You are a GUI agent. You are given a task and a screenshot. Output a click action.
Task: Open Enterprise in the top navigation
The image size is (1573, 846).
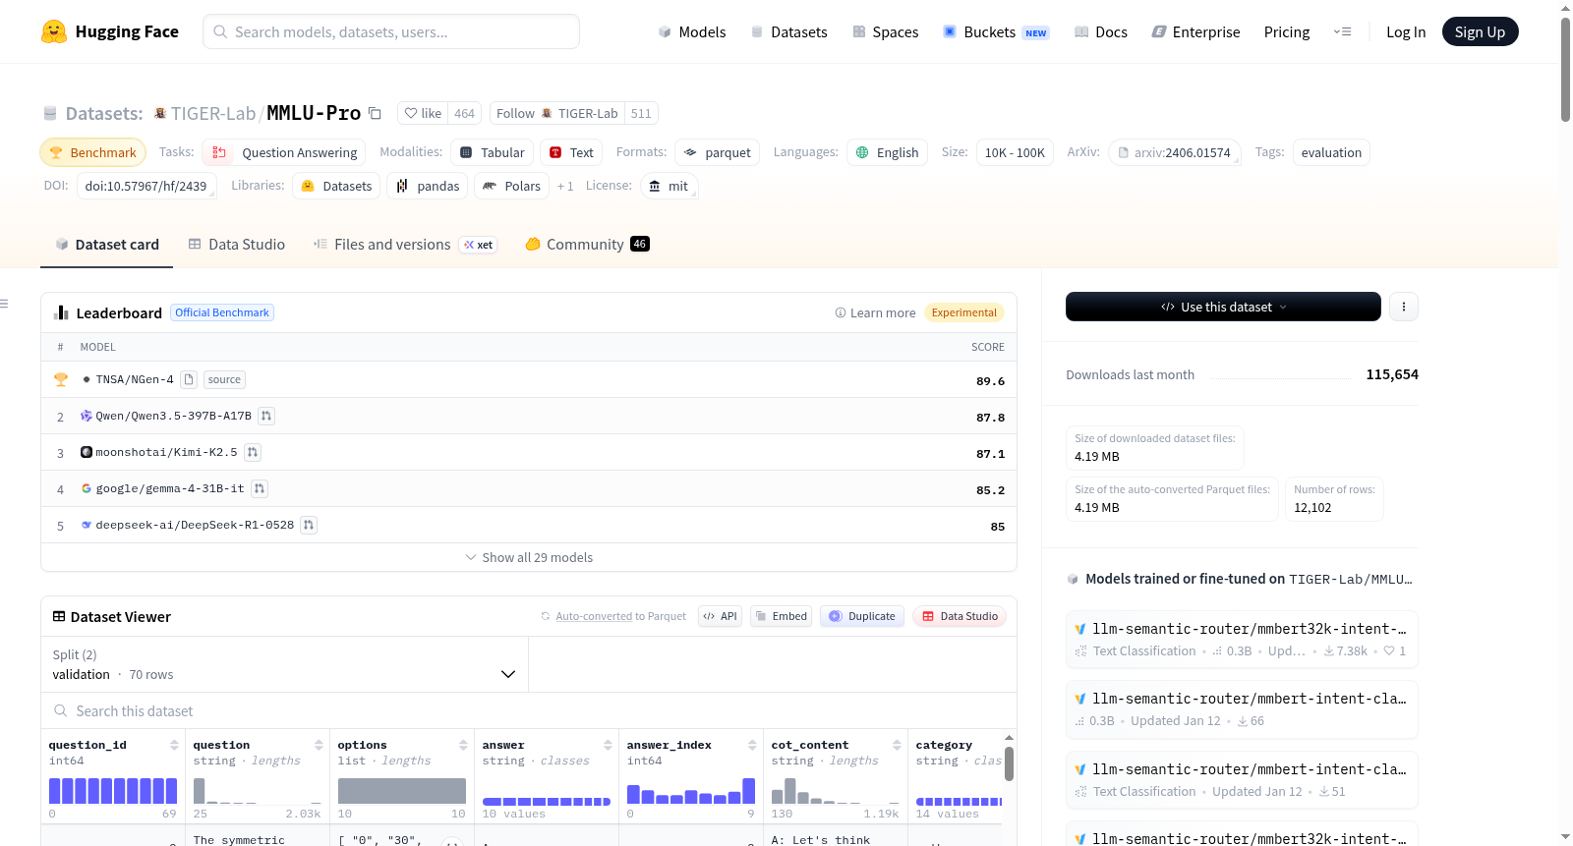point(1195,31)
